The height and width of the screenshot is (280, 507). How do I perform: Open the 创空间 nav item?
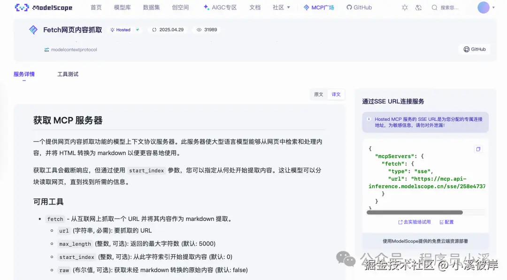point(180,7)
